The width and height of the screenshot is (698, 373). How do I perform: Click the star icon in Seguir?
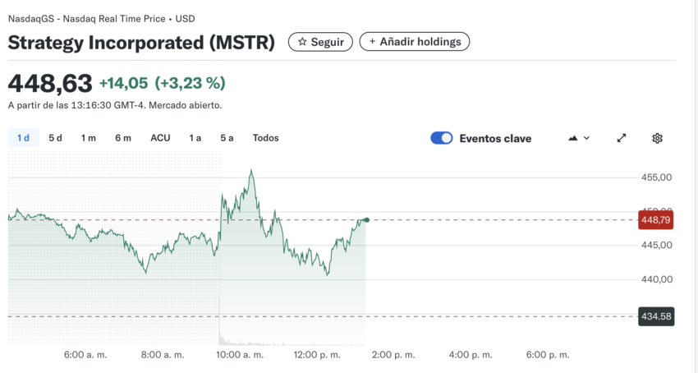302,42
